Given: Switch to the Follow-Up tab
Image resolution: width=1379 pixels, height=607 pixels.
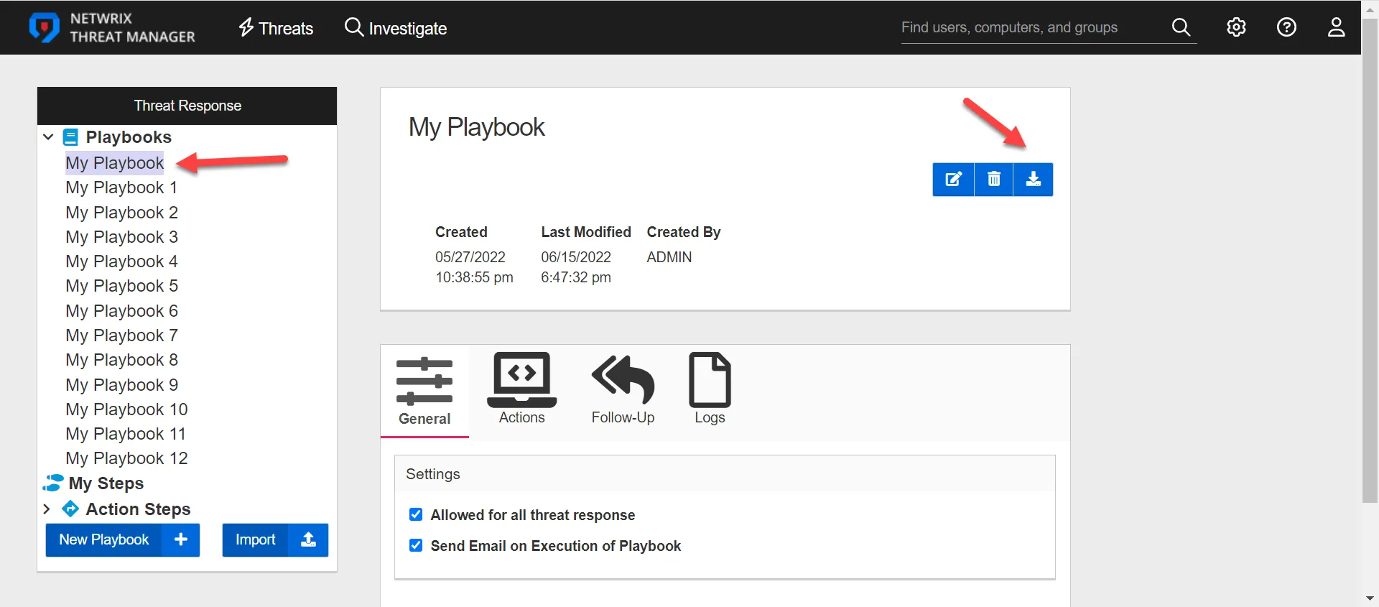Looking at the screenshot, I should coord(623,389).
